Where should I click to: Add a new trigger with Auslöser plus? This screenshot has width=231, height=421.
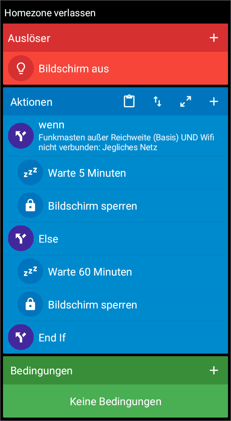213,38
